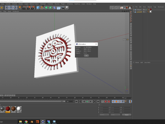
Task: Click red material tag on Polygon object
Action: 151,9
